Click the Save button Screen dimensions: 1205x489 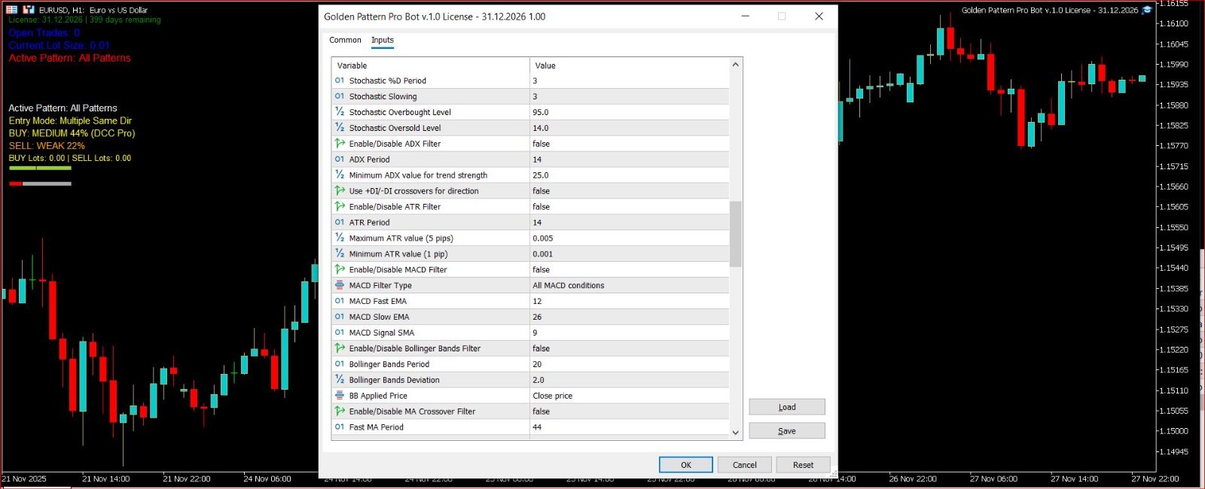[787, 431]
